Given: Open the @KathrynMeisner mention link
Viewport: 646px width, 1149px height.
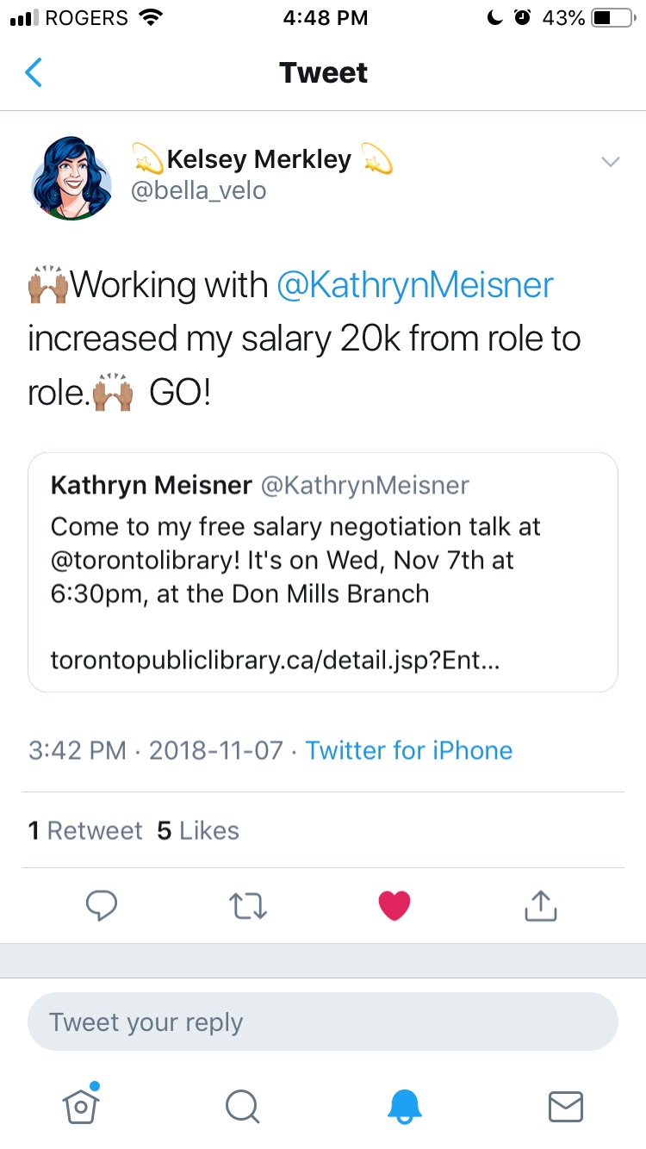Looking at the screenshot, I should pyautogui.click(x=414, y=285).
